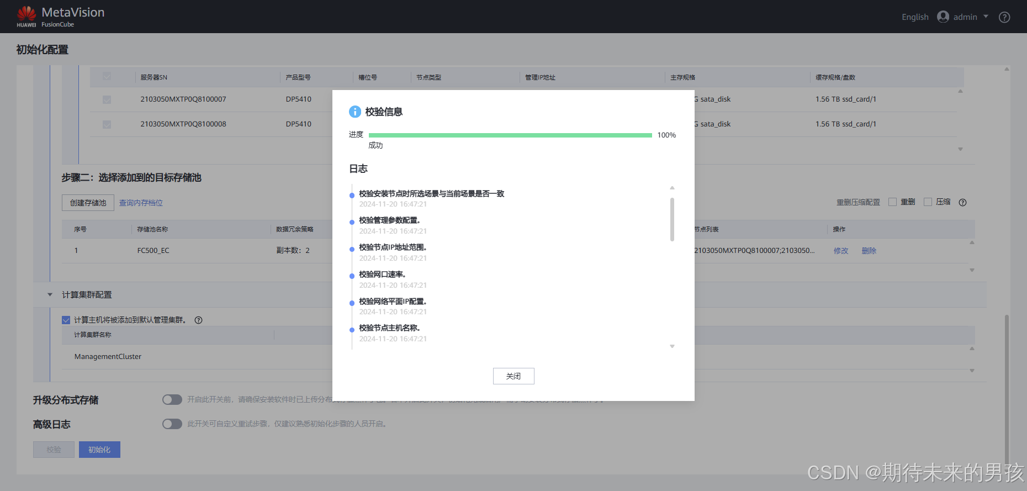Image resolution: width=1027 pixels, height=491 pixels.
Task: Click server table scroll up arrow
Action: pos(960,91)
